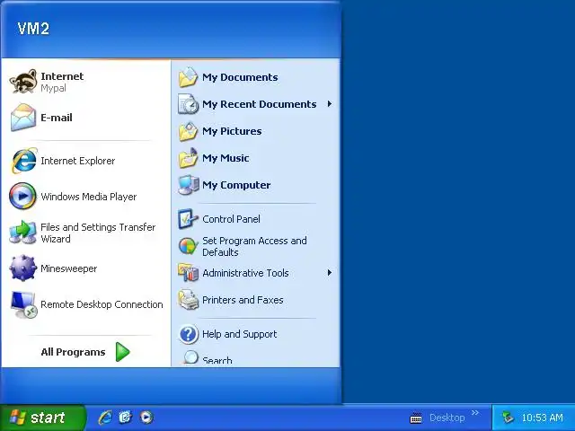Viewport: 575px width, 431px height.
Task: Click My Recent Documents clock icon
Action: (x=188, y=104)
